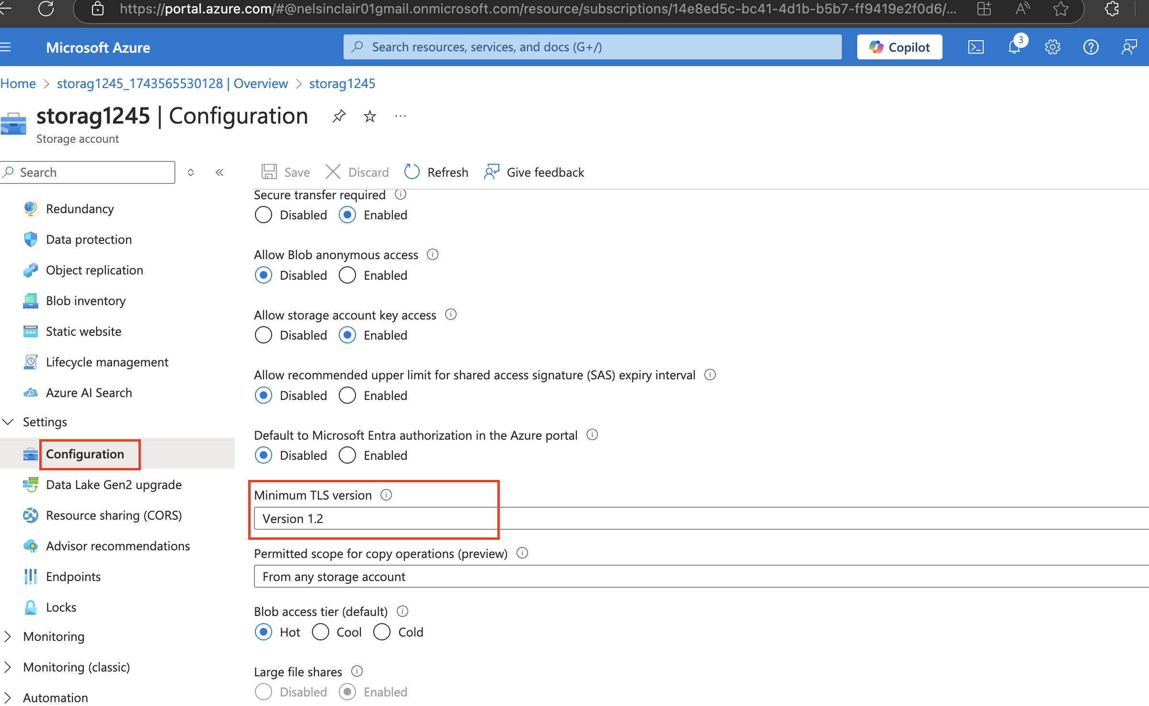Viewport: 1149px width, 706px height.
Task: Open storag1245 breadcrumb link
Action: pyautogui.click(x=342, y=83)
